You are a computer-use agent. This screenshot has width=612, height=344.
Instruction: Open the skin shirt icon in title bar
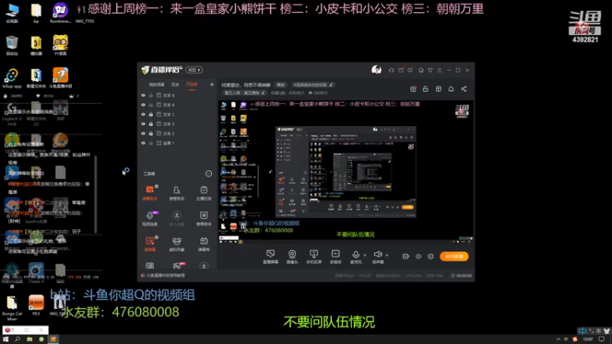click(430, 70)
